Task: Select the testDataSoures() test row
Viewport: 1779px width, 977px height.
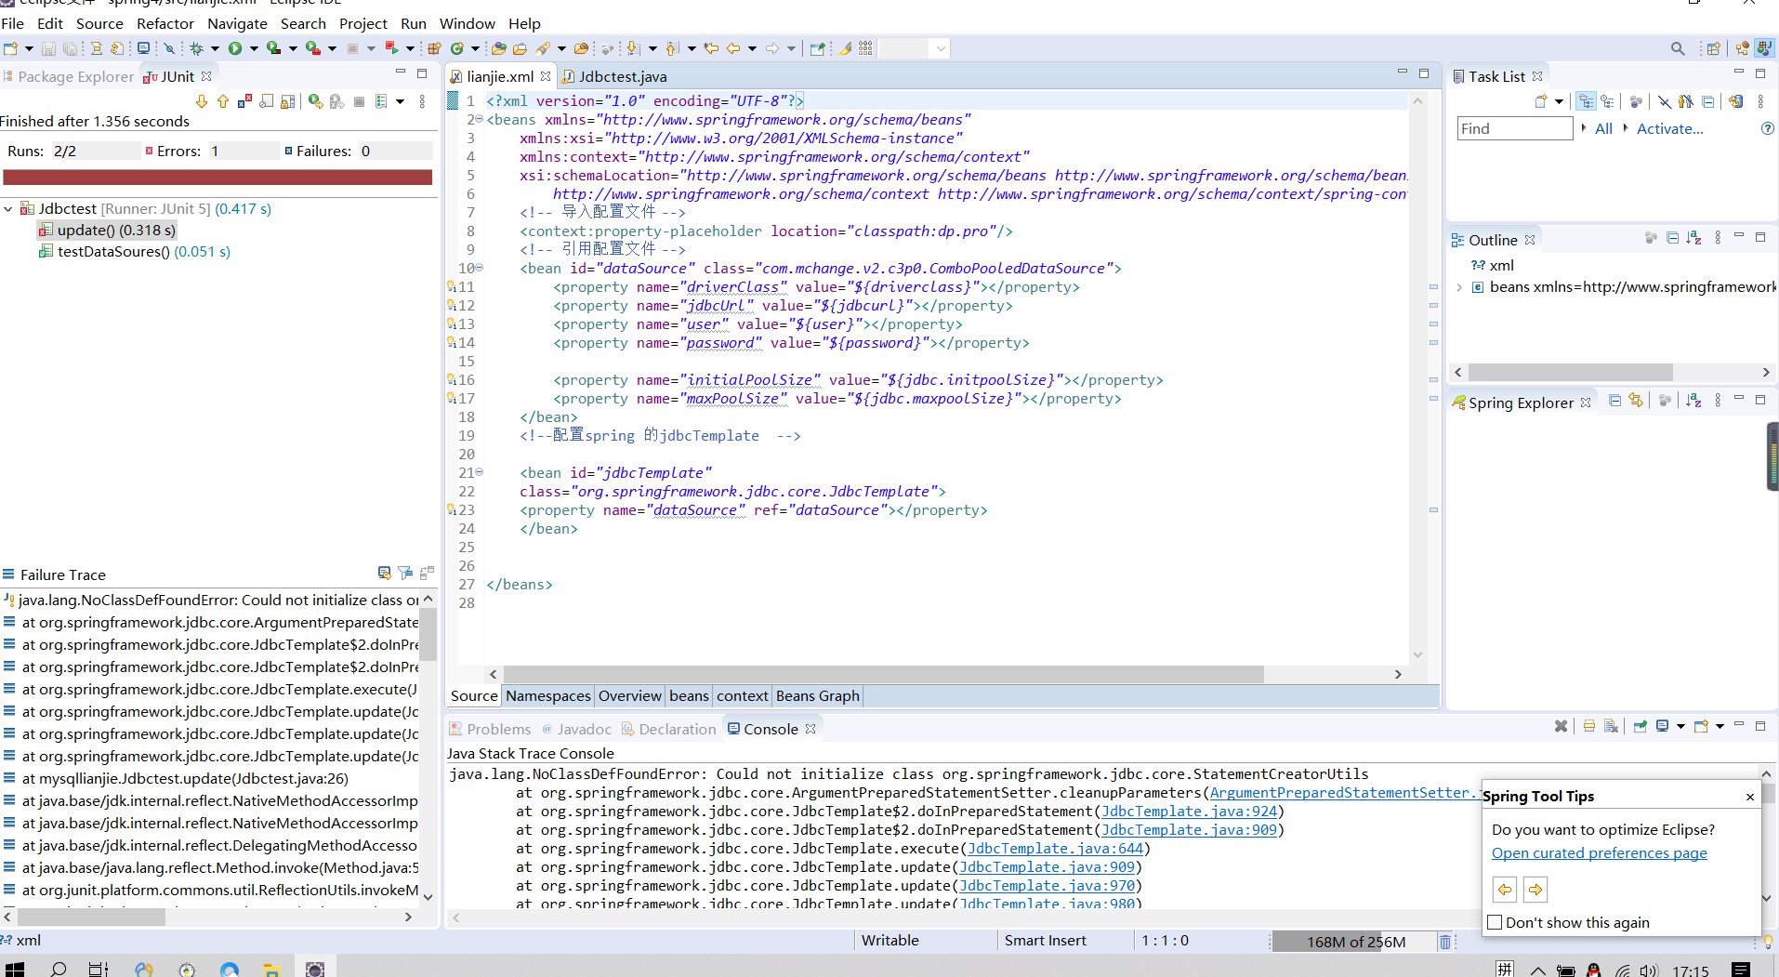Action: [134, 251]
